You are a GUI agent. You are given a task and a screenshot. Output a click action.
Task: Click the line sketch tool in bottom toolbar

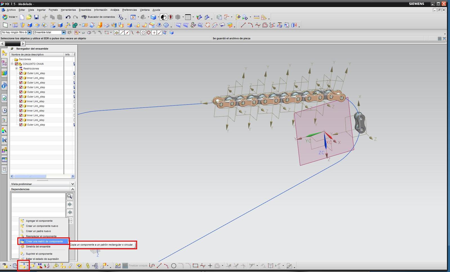click(159, 266)
